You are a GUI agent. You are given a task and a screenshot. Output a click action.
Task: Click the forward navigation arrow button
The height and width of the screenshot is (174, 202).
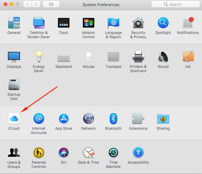pos(36,4)
